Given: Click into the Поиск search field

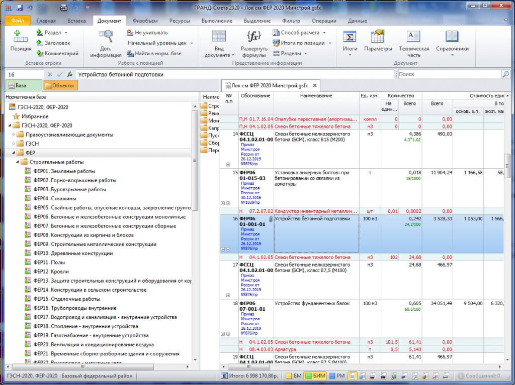Looking at the screenshot, I should coord(450,74).
